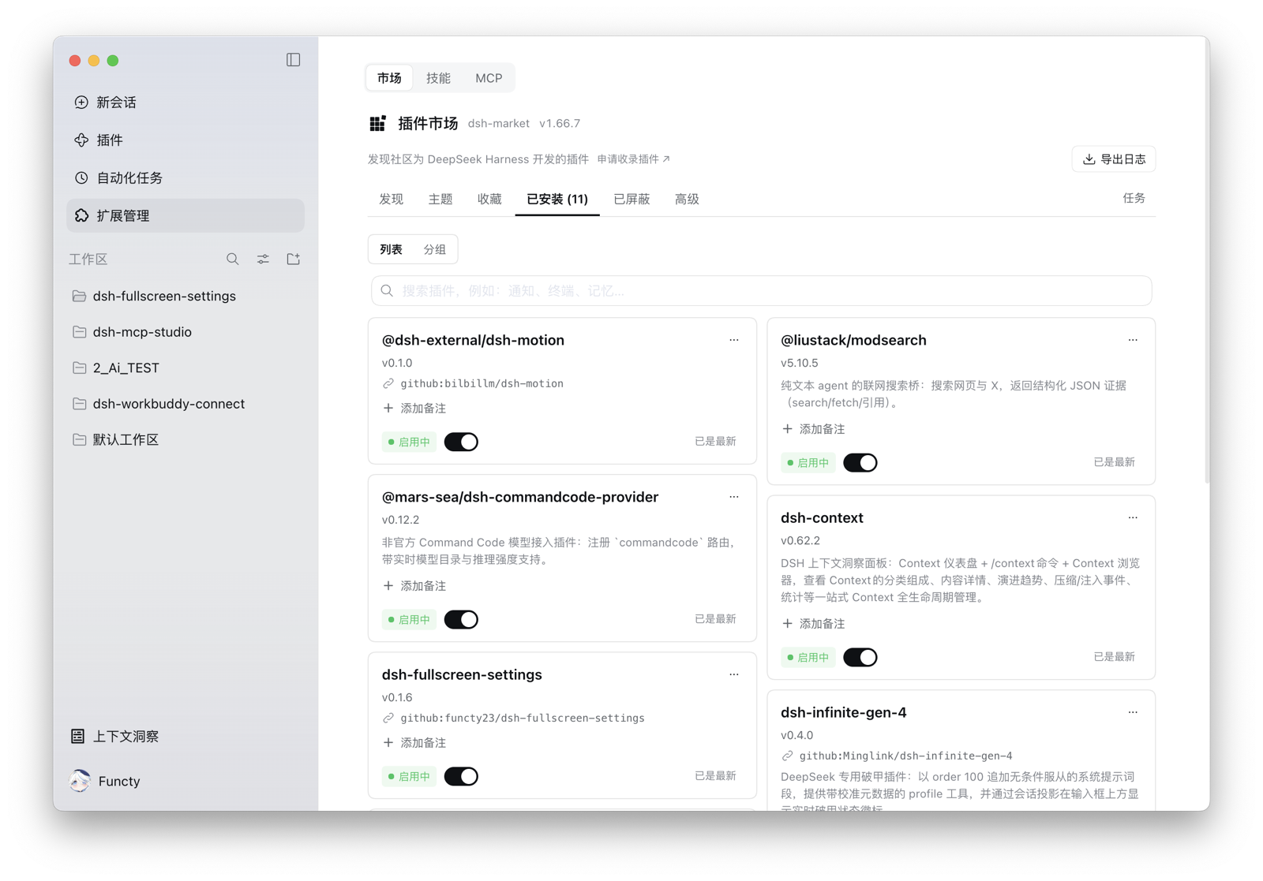Open the 收藏 tab

(x=489, y=200)
